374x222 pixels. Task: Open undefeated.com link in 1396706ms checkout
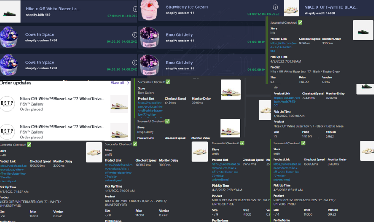pos(13,173)
